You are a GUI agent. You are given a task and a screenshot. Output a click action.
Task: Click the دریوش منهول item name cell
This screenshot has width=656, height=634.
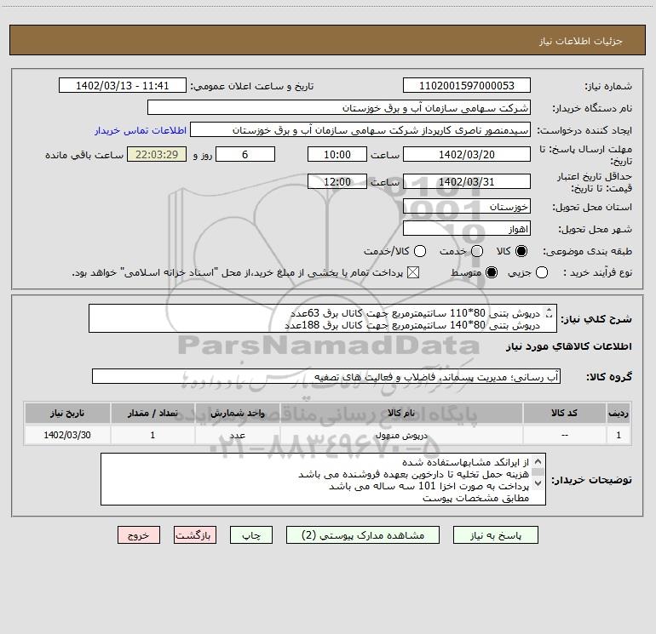point(400,435)
